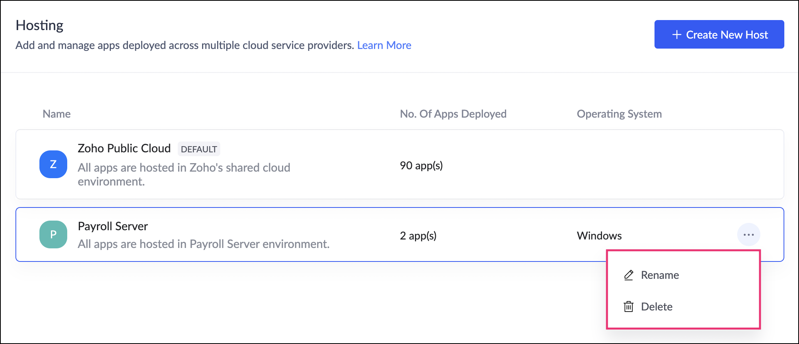Viewport: 799px width, 344px height.
Task: Click the 2 app(s) count
Action: tap(418, 236)
